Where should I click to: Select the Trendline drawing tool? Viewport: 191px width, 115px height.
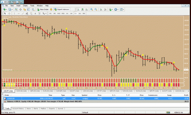[23, 13]
